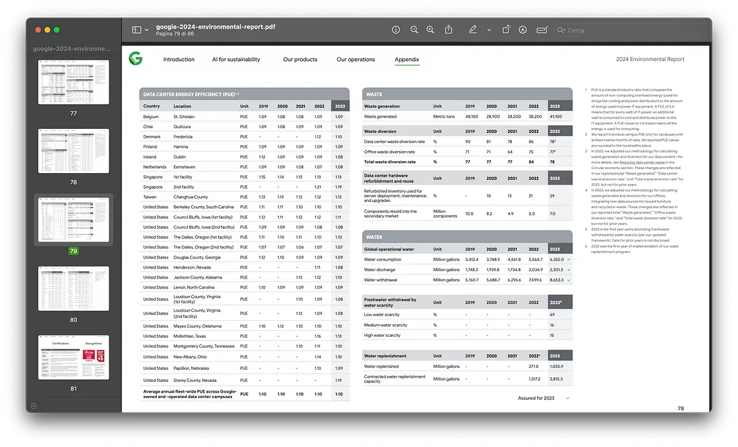Click the Fredericia location cell
This screenshot has height=447, width=738.
coord(183,137)
